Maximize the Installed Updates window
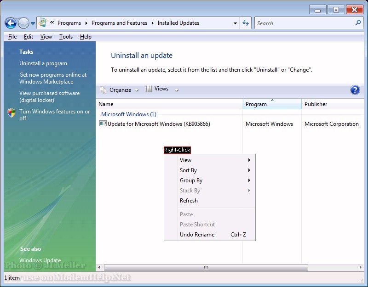 click(336, 10)
